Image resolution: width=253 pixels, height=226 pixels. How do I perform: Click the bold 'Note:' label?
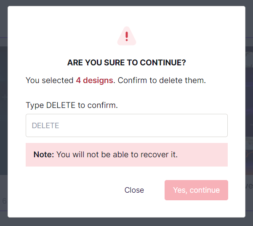[44, 155]
